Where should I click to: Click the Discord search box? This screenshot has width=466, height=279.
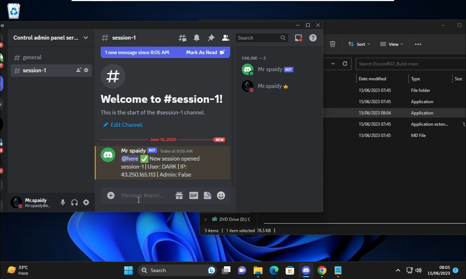(262, 38)
